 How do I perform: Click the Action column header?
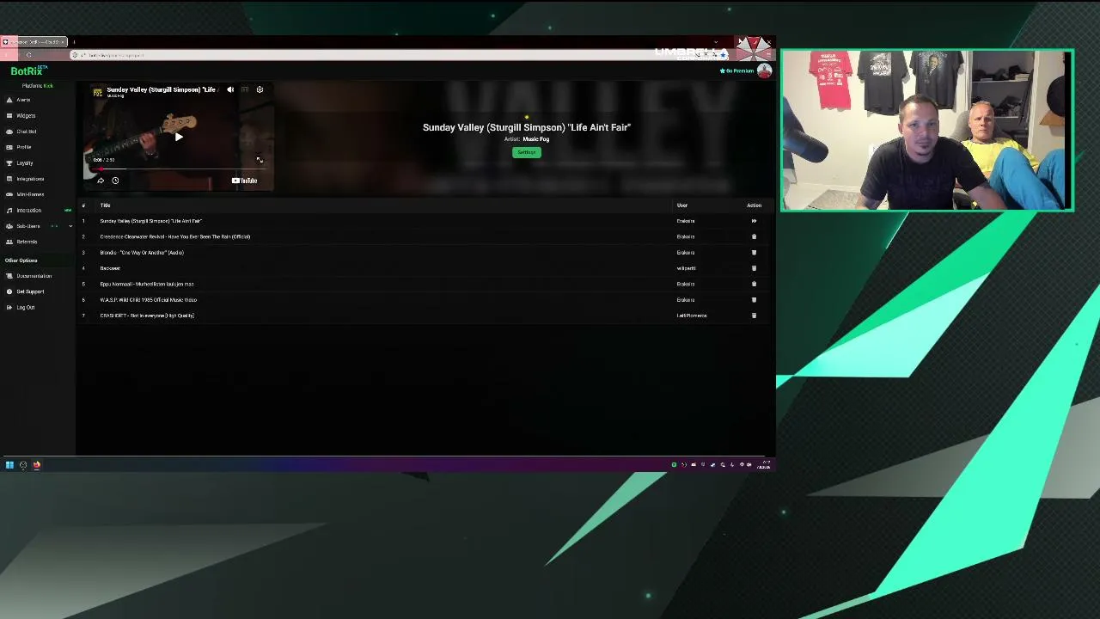coord(754,205)
